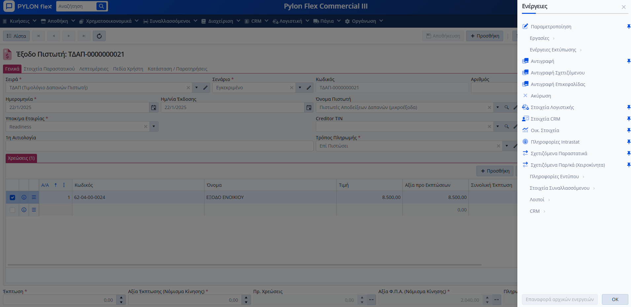Click Αντιγραφή Επικεφαλίδας icon

coord(525,84)
